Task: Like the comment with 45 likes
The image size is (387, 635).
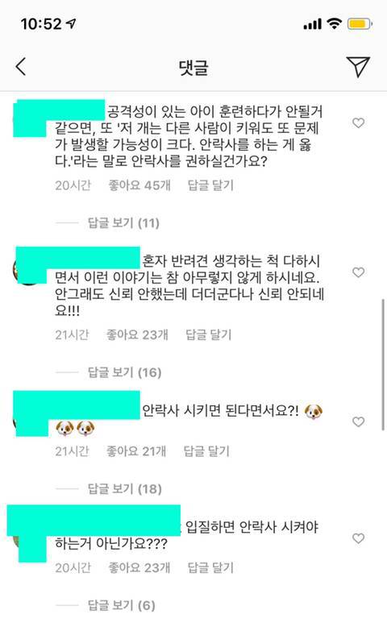Action: pyautogui.click(x=358, y=122)
